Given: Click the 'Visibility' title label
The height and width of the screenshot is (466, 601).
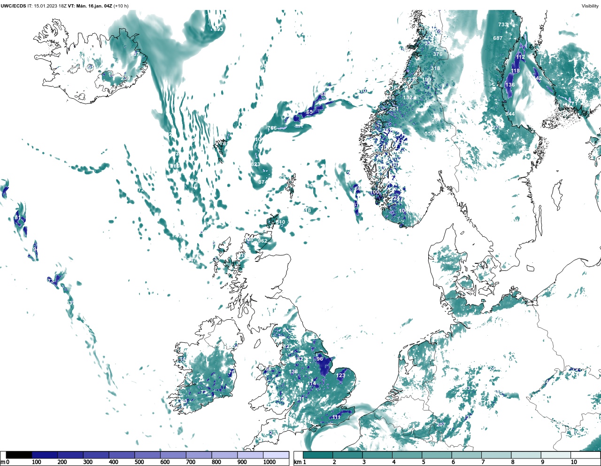Looking at the screenshot, I should 590,6.
